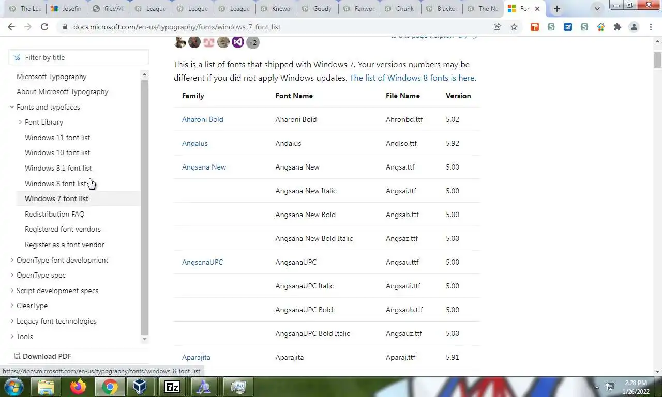
Task: Click the Version column header
Action: (458, 96)
